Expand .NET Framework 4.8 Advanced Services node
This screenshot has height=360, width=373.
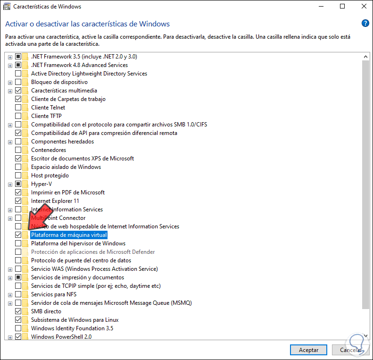[10, 66]
